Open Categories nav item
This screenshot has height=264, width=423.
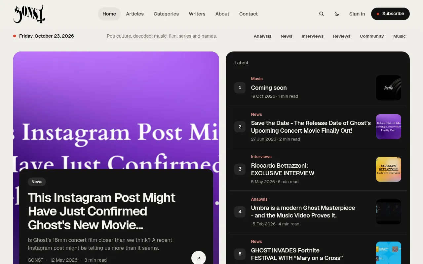[x=166, y=14]
